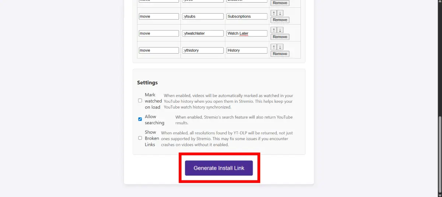Edit the Watch Later name field

tap(247, 33)
